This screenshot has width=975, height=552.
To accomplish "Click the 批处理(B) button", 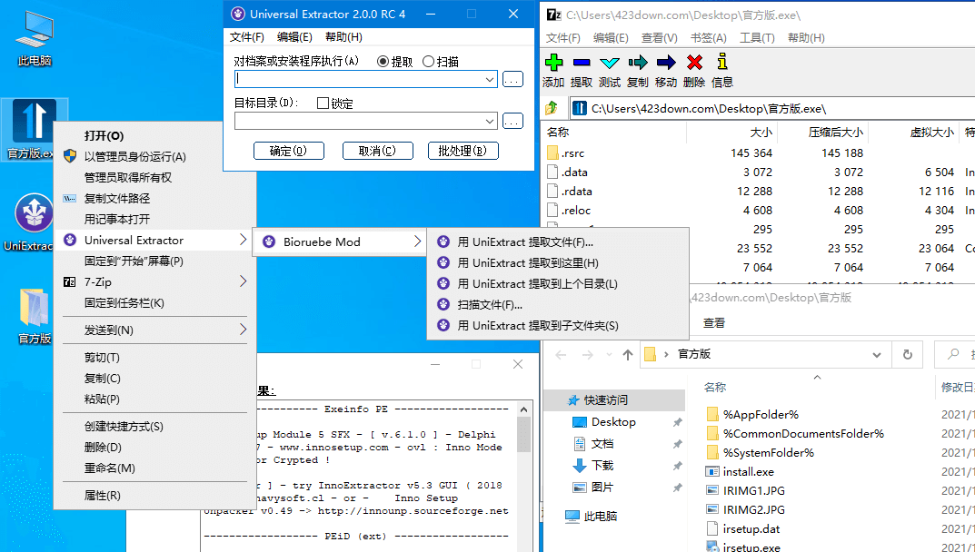I will click(x=463, y=151).
